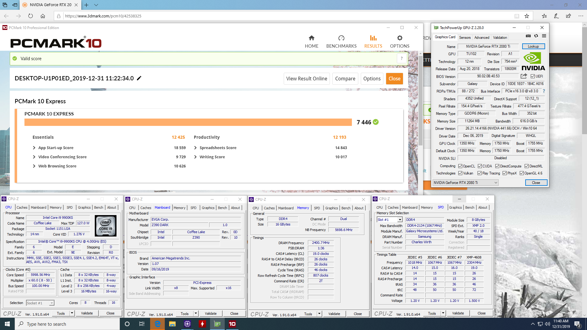
Task: Open Cortana circle on taskbar
Action: coord(127,324)
